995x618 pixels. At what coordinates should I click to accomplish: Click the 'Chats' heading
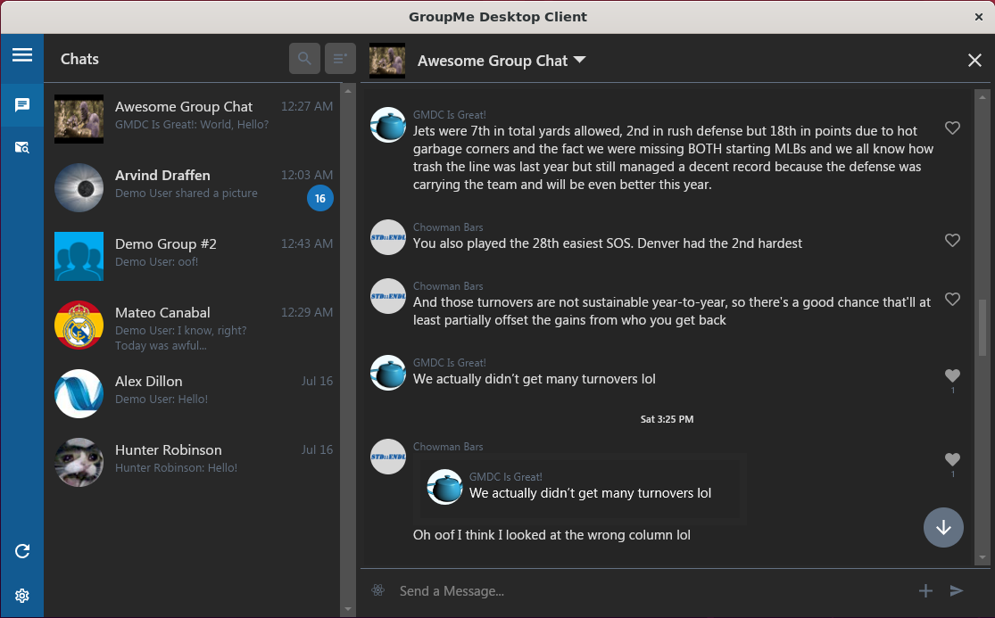[x=80, y=59]
